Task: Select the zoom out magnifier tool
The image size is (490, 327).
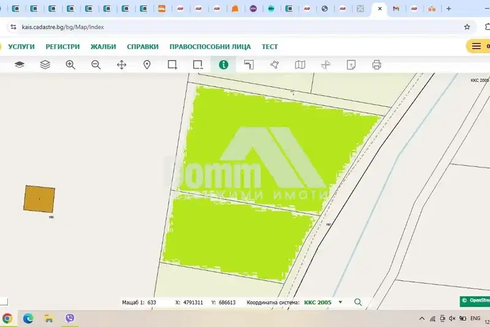Action: coord(96,65)
